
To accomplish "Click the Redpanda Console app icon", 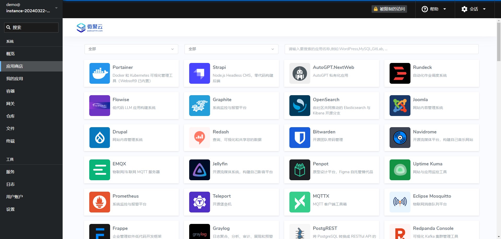I will point(400,231).
